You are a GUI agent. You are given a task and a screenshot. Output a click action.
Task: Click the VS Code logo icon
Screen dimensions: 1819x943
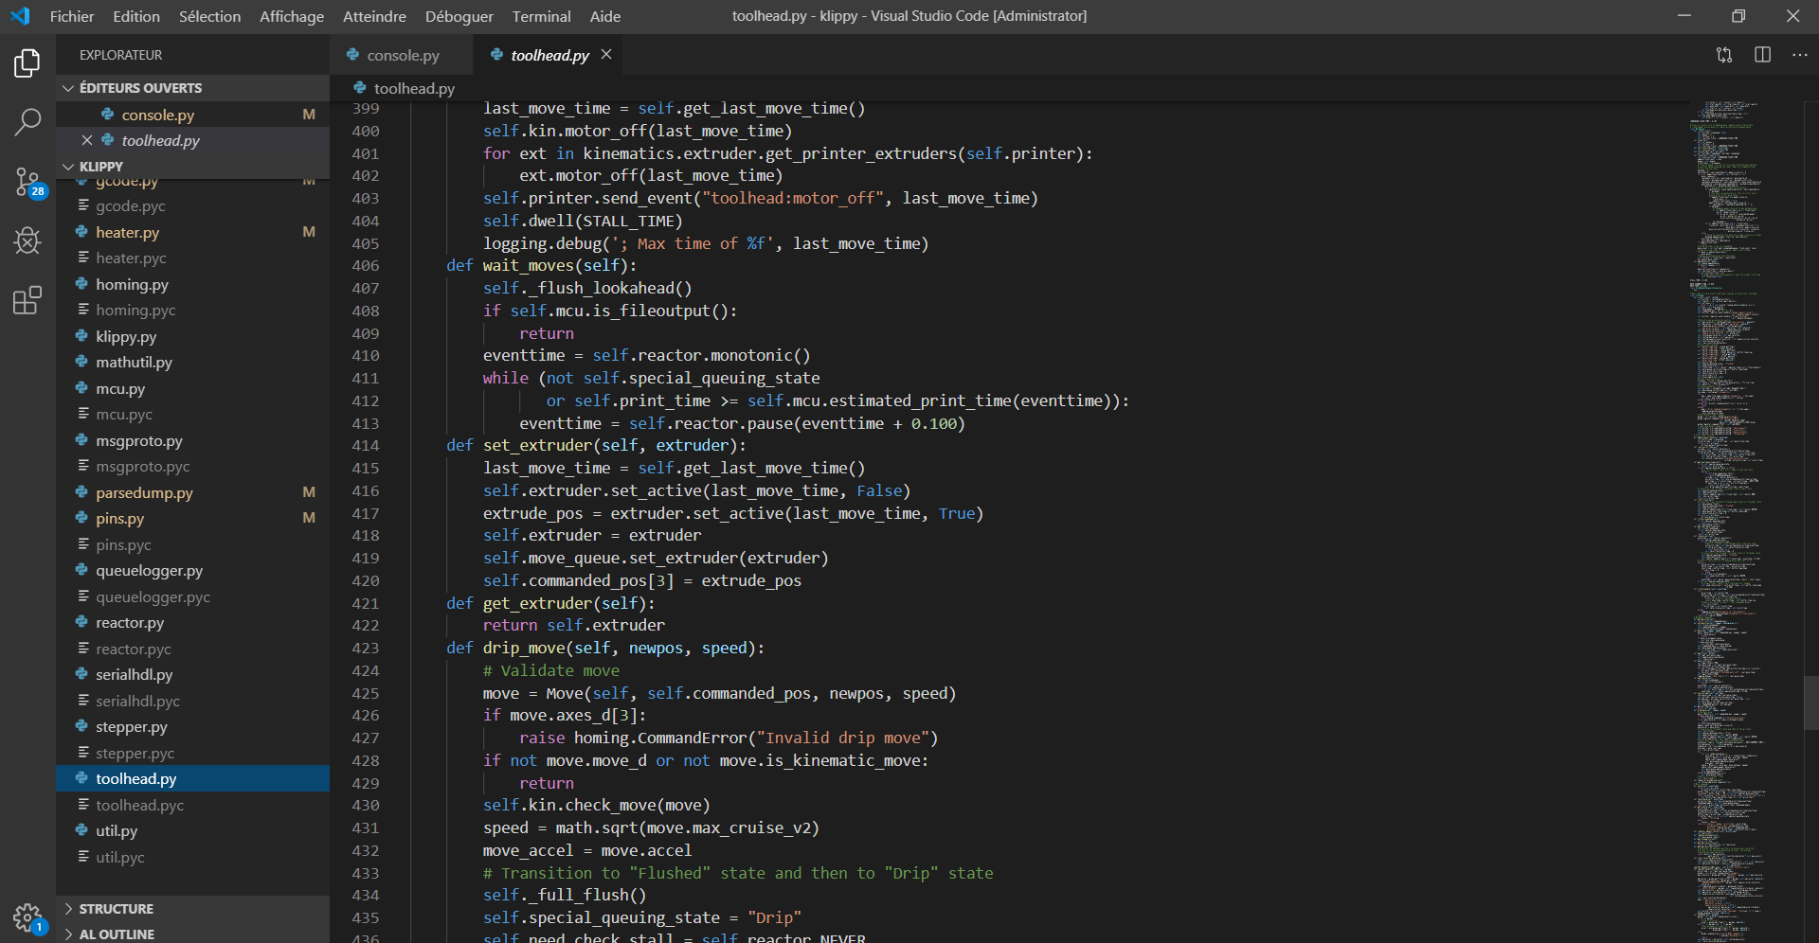pos(20,16)
